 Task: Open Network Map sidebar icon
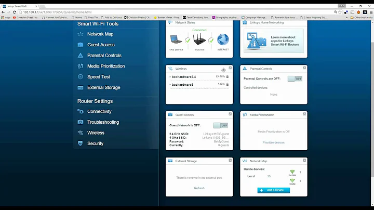click(x=81, y=34)
